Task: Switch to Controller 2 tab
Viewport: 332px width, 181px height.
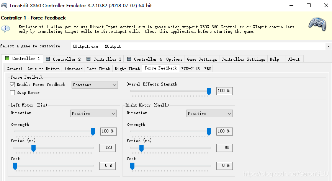Action: [63, 59]
